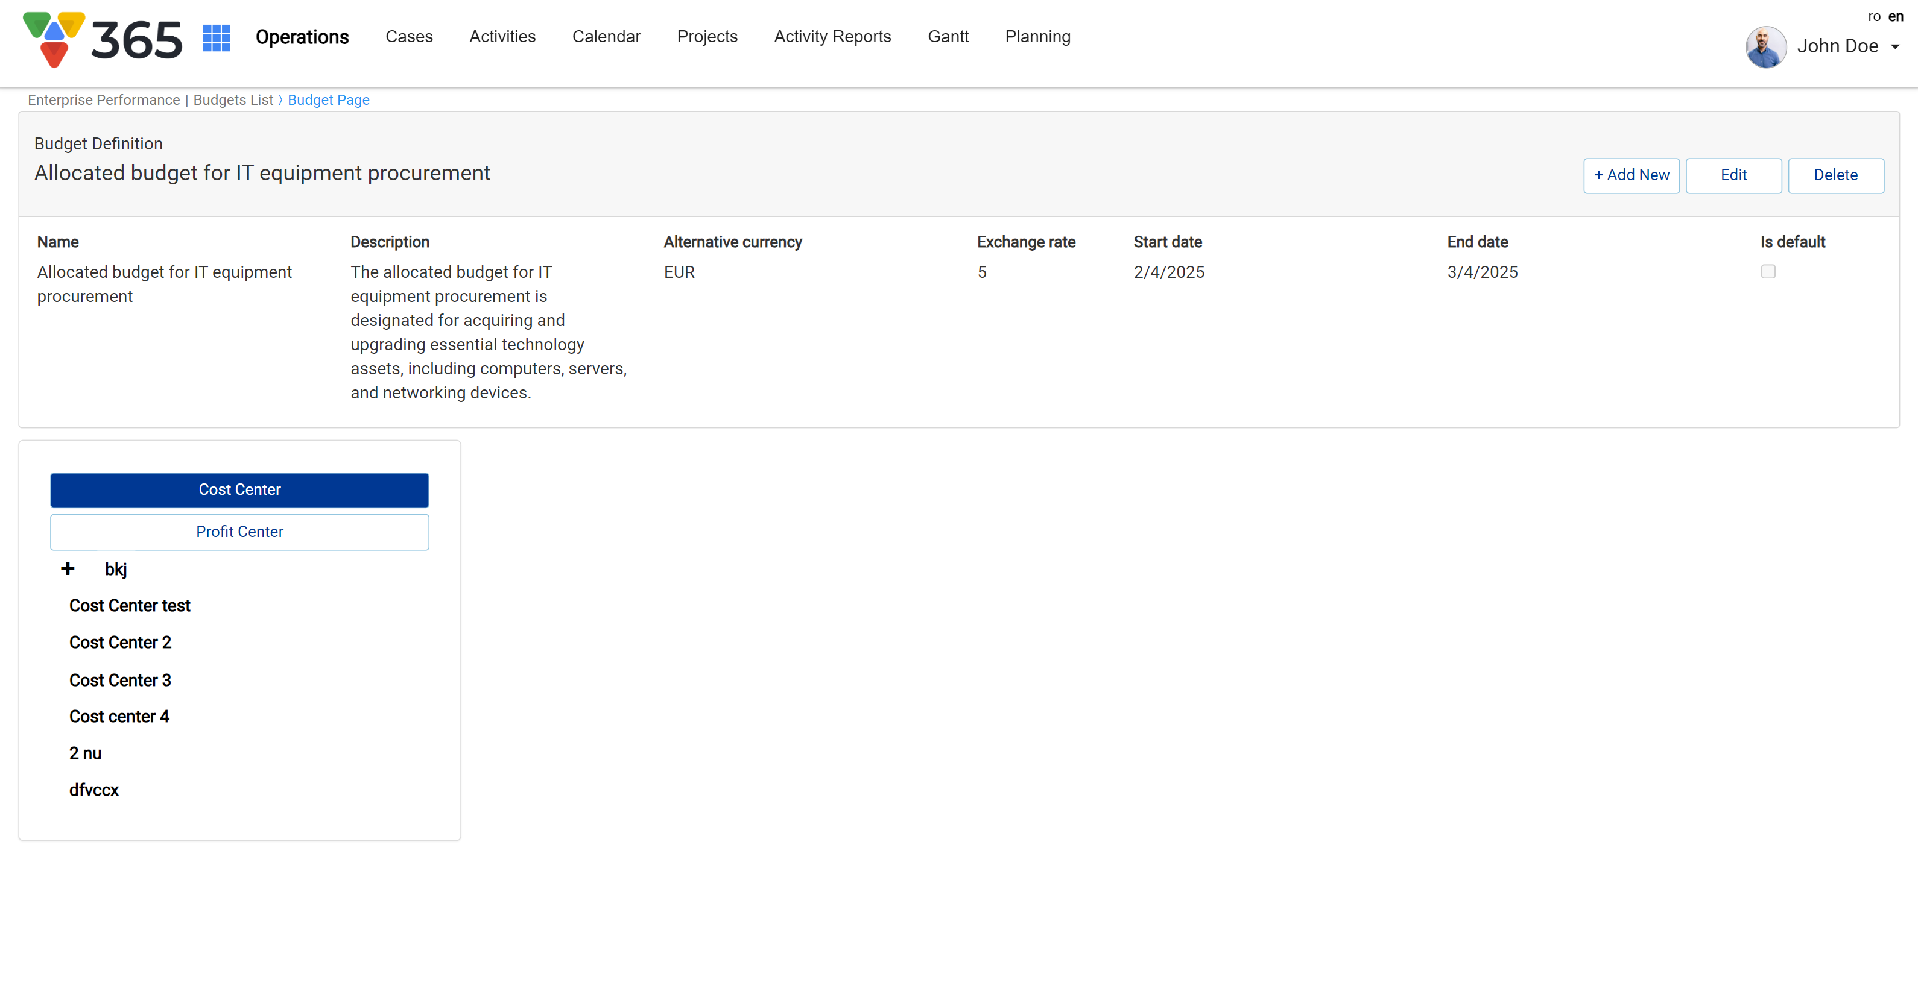This screenshot has height=1003, width=1918.
Task: Open Activity Reports in navigation
Action: pos(832,36)
